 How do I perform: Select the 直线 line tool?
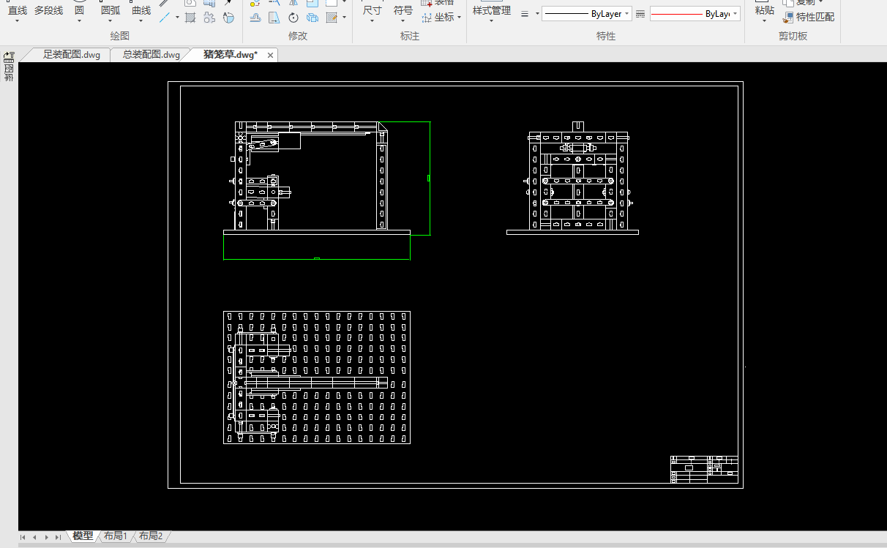coord(18,10)
